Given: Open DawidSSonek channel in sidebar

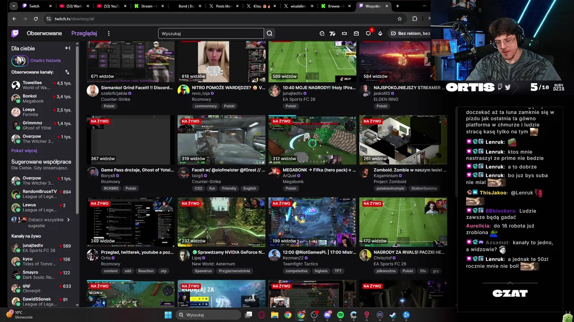Looking at the screenshot, I should [x=41, y=301].
